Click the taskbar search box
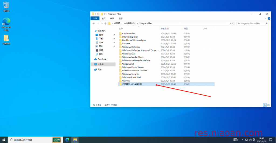Screen dimensions: 276x143 click(35, 140)
